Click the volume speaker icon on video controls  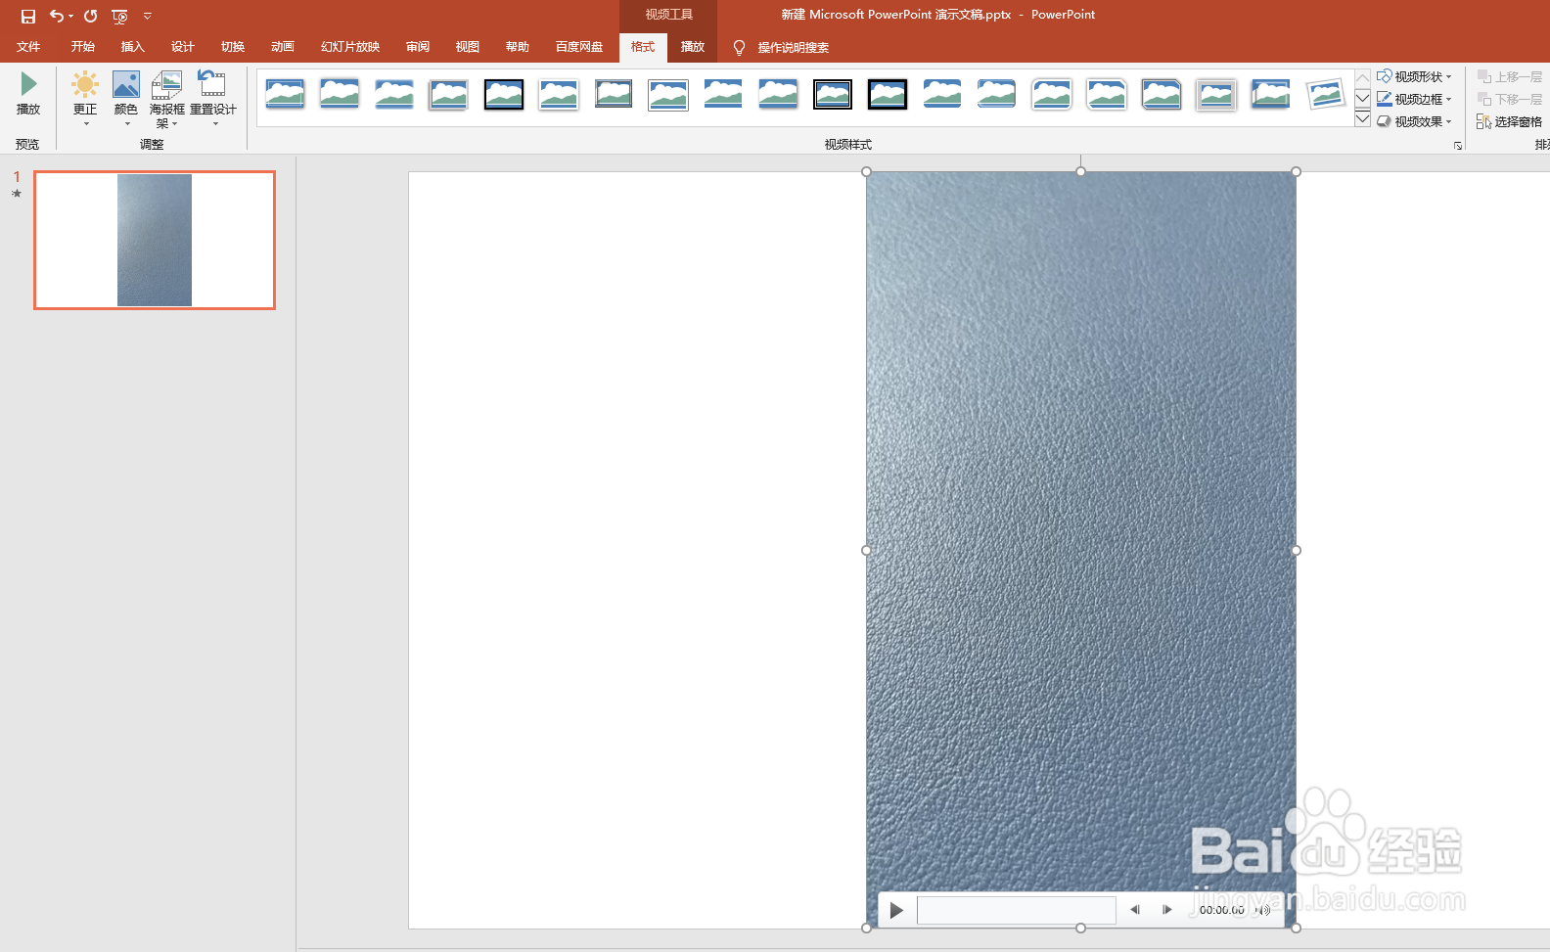pyautogui.click(x=1263, y=910)
